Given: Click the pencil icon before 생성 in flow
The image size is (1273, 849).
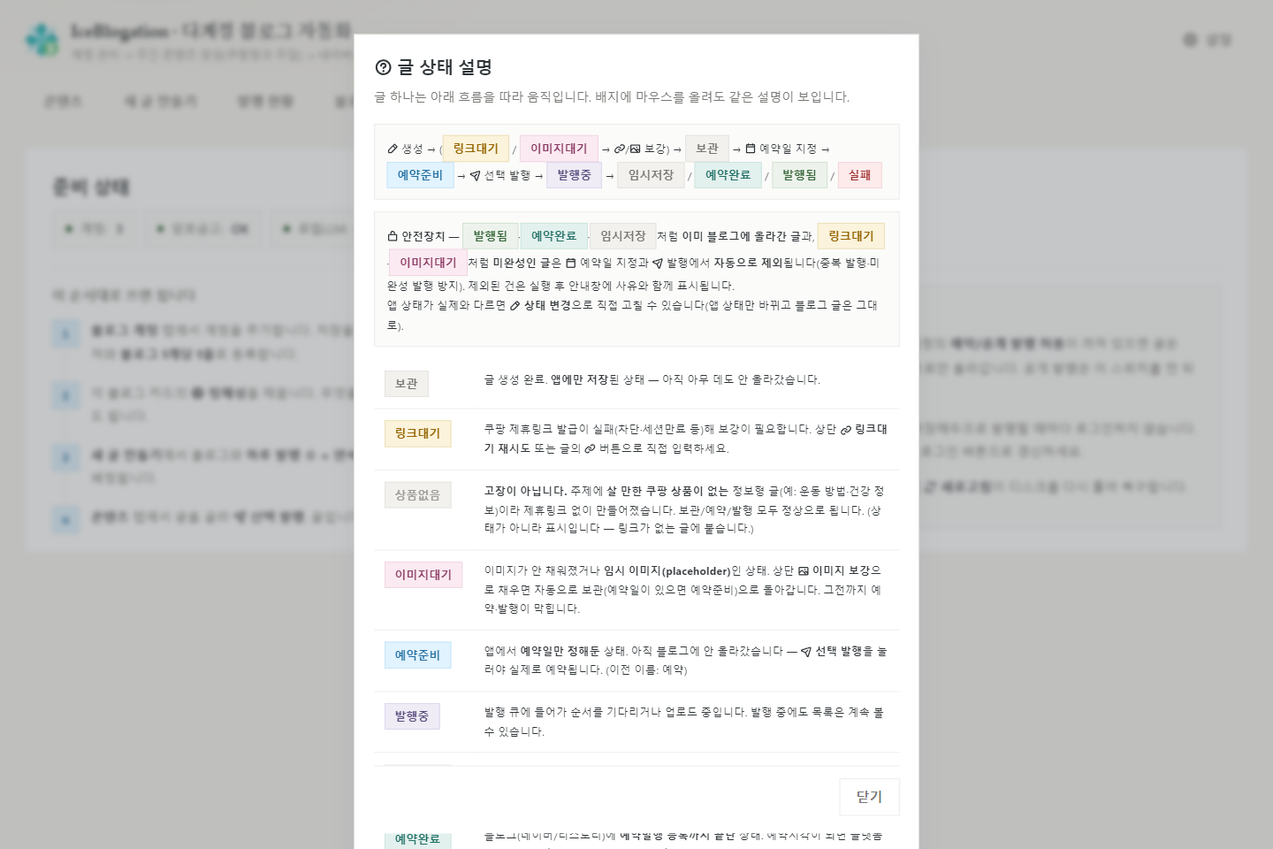Looking at the screenshot, I should pos(393,149).
